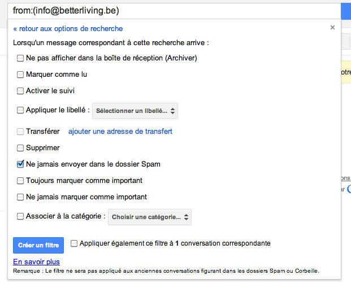The height and width of the screenshot is (288, 351).
Task: Go back via 'retour aux options de recherche'
Action: coord(68,29)
